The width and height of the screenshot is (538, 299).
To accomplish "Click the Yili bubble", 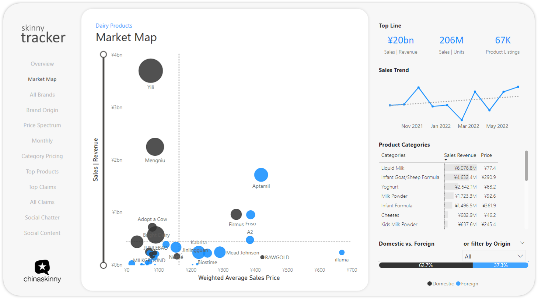I will click(151, 71).
